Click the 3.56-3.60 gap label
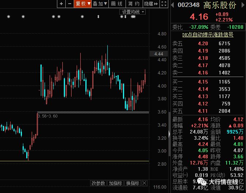 (x=47, y=116)
